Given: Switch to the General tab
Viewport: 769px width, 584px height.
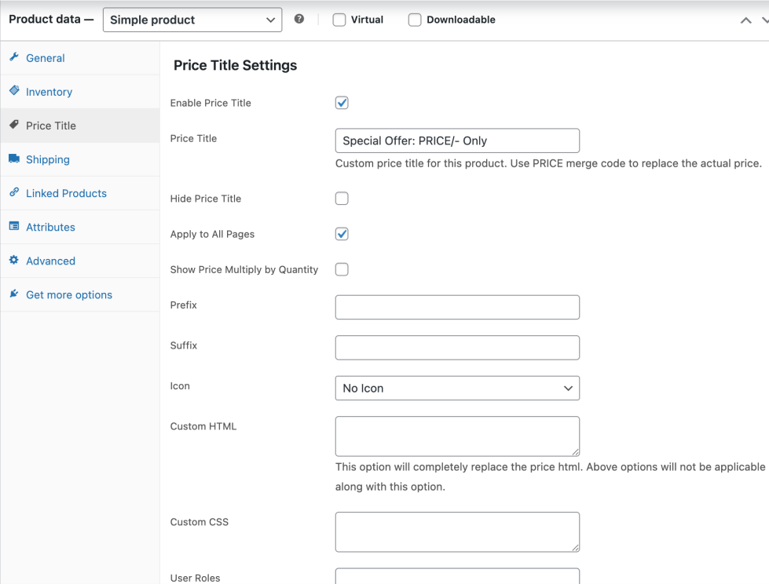Looking at the screenshot, I should [x=47, y=57].
